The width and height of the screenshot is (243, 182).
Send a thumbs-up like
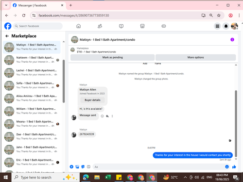(234, 166)
